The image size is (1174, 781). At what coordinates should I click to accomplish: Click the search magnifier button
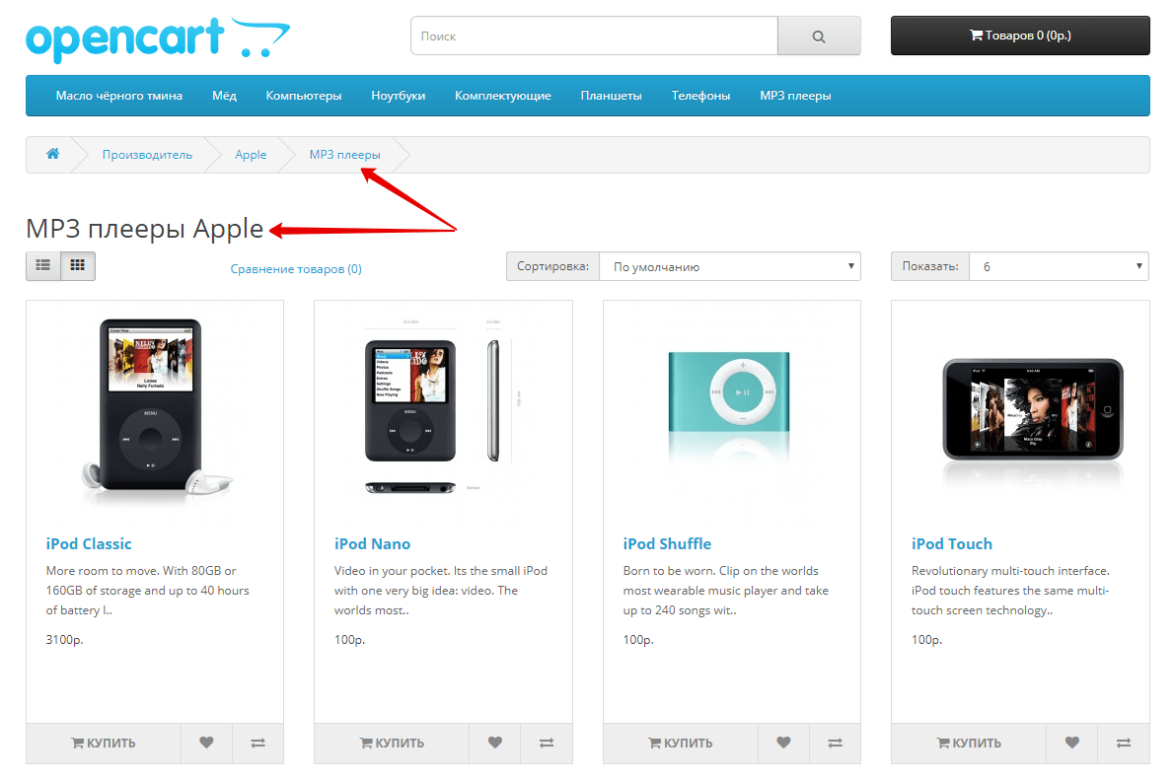pos(819,36)
